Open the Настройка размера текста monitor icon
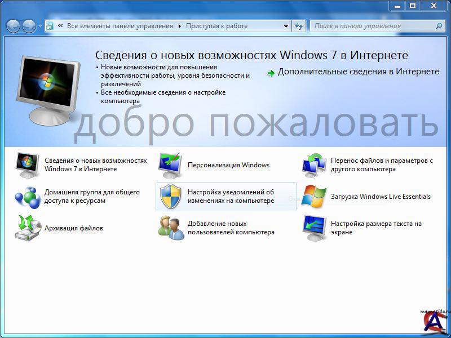The image size is (451, 338). click(x=314, y=228)
